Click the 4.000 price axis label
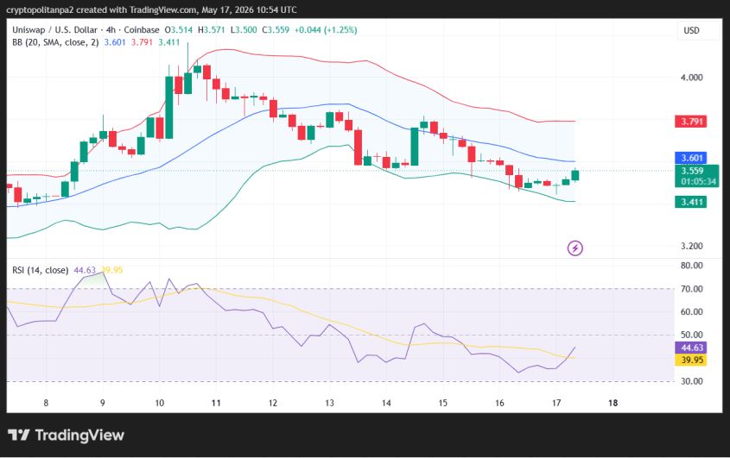Screen dimensions: 730x458 tap(692, 78)
